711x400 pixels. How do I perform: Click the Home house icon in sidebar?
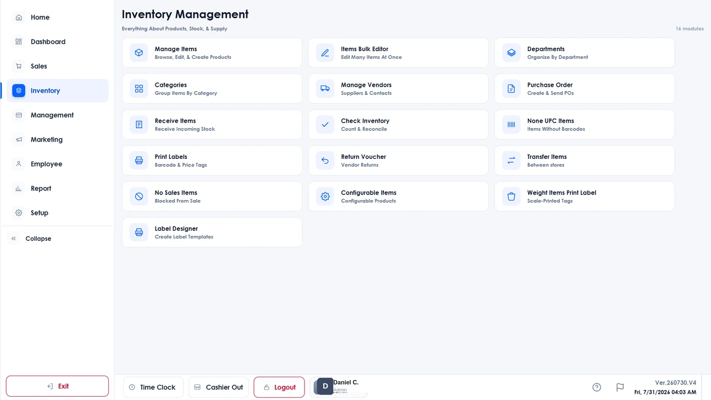(19, 17)
